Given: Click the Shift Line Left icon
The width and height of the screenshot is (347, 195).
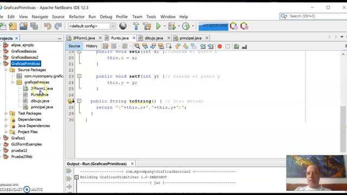Looking at the screenshot, I should (x=202, y=46).
